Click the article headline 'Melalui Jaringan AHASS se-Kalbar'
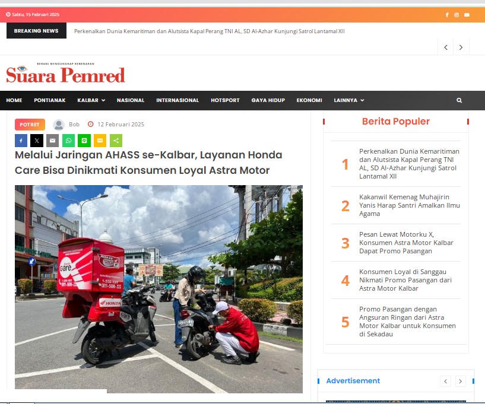Viewport: 485px width, 404px height. [x=148, y=163]
